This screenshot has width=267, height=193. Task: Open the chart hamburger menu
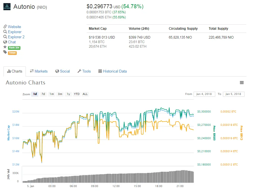(242, 82)
